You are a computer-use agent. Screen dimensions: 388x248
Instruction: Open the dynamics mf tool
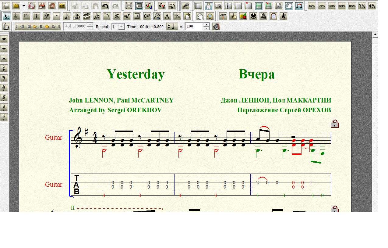pyautogui.click(x=127, y=16)
